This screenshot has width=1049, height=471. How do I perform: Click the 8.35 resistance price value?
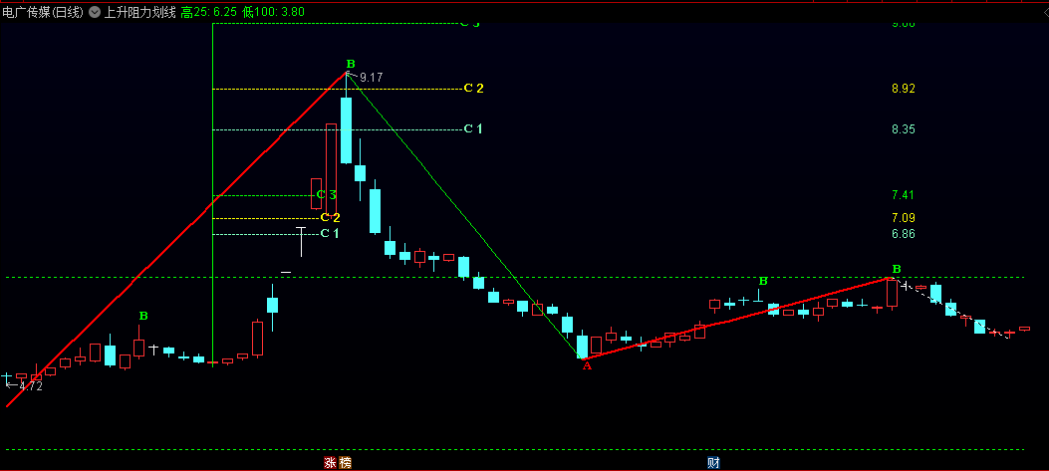click(x=904, y=129)
